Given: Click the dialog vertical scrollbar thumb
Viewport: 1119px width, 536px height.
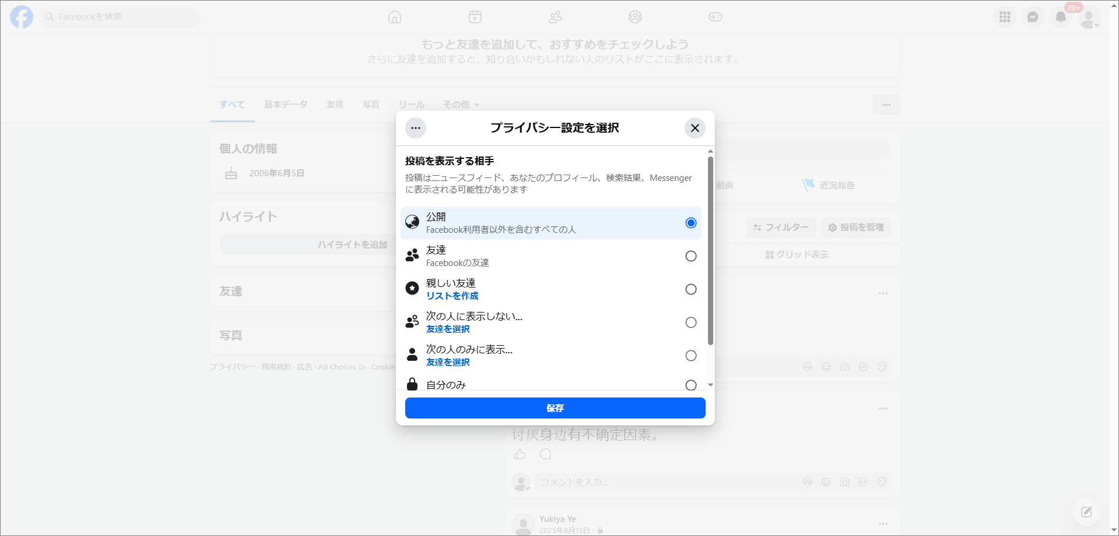Looking at the screenshot, I should tap(710, 250).
